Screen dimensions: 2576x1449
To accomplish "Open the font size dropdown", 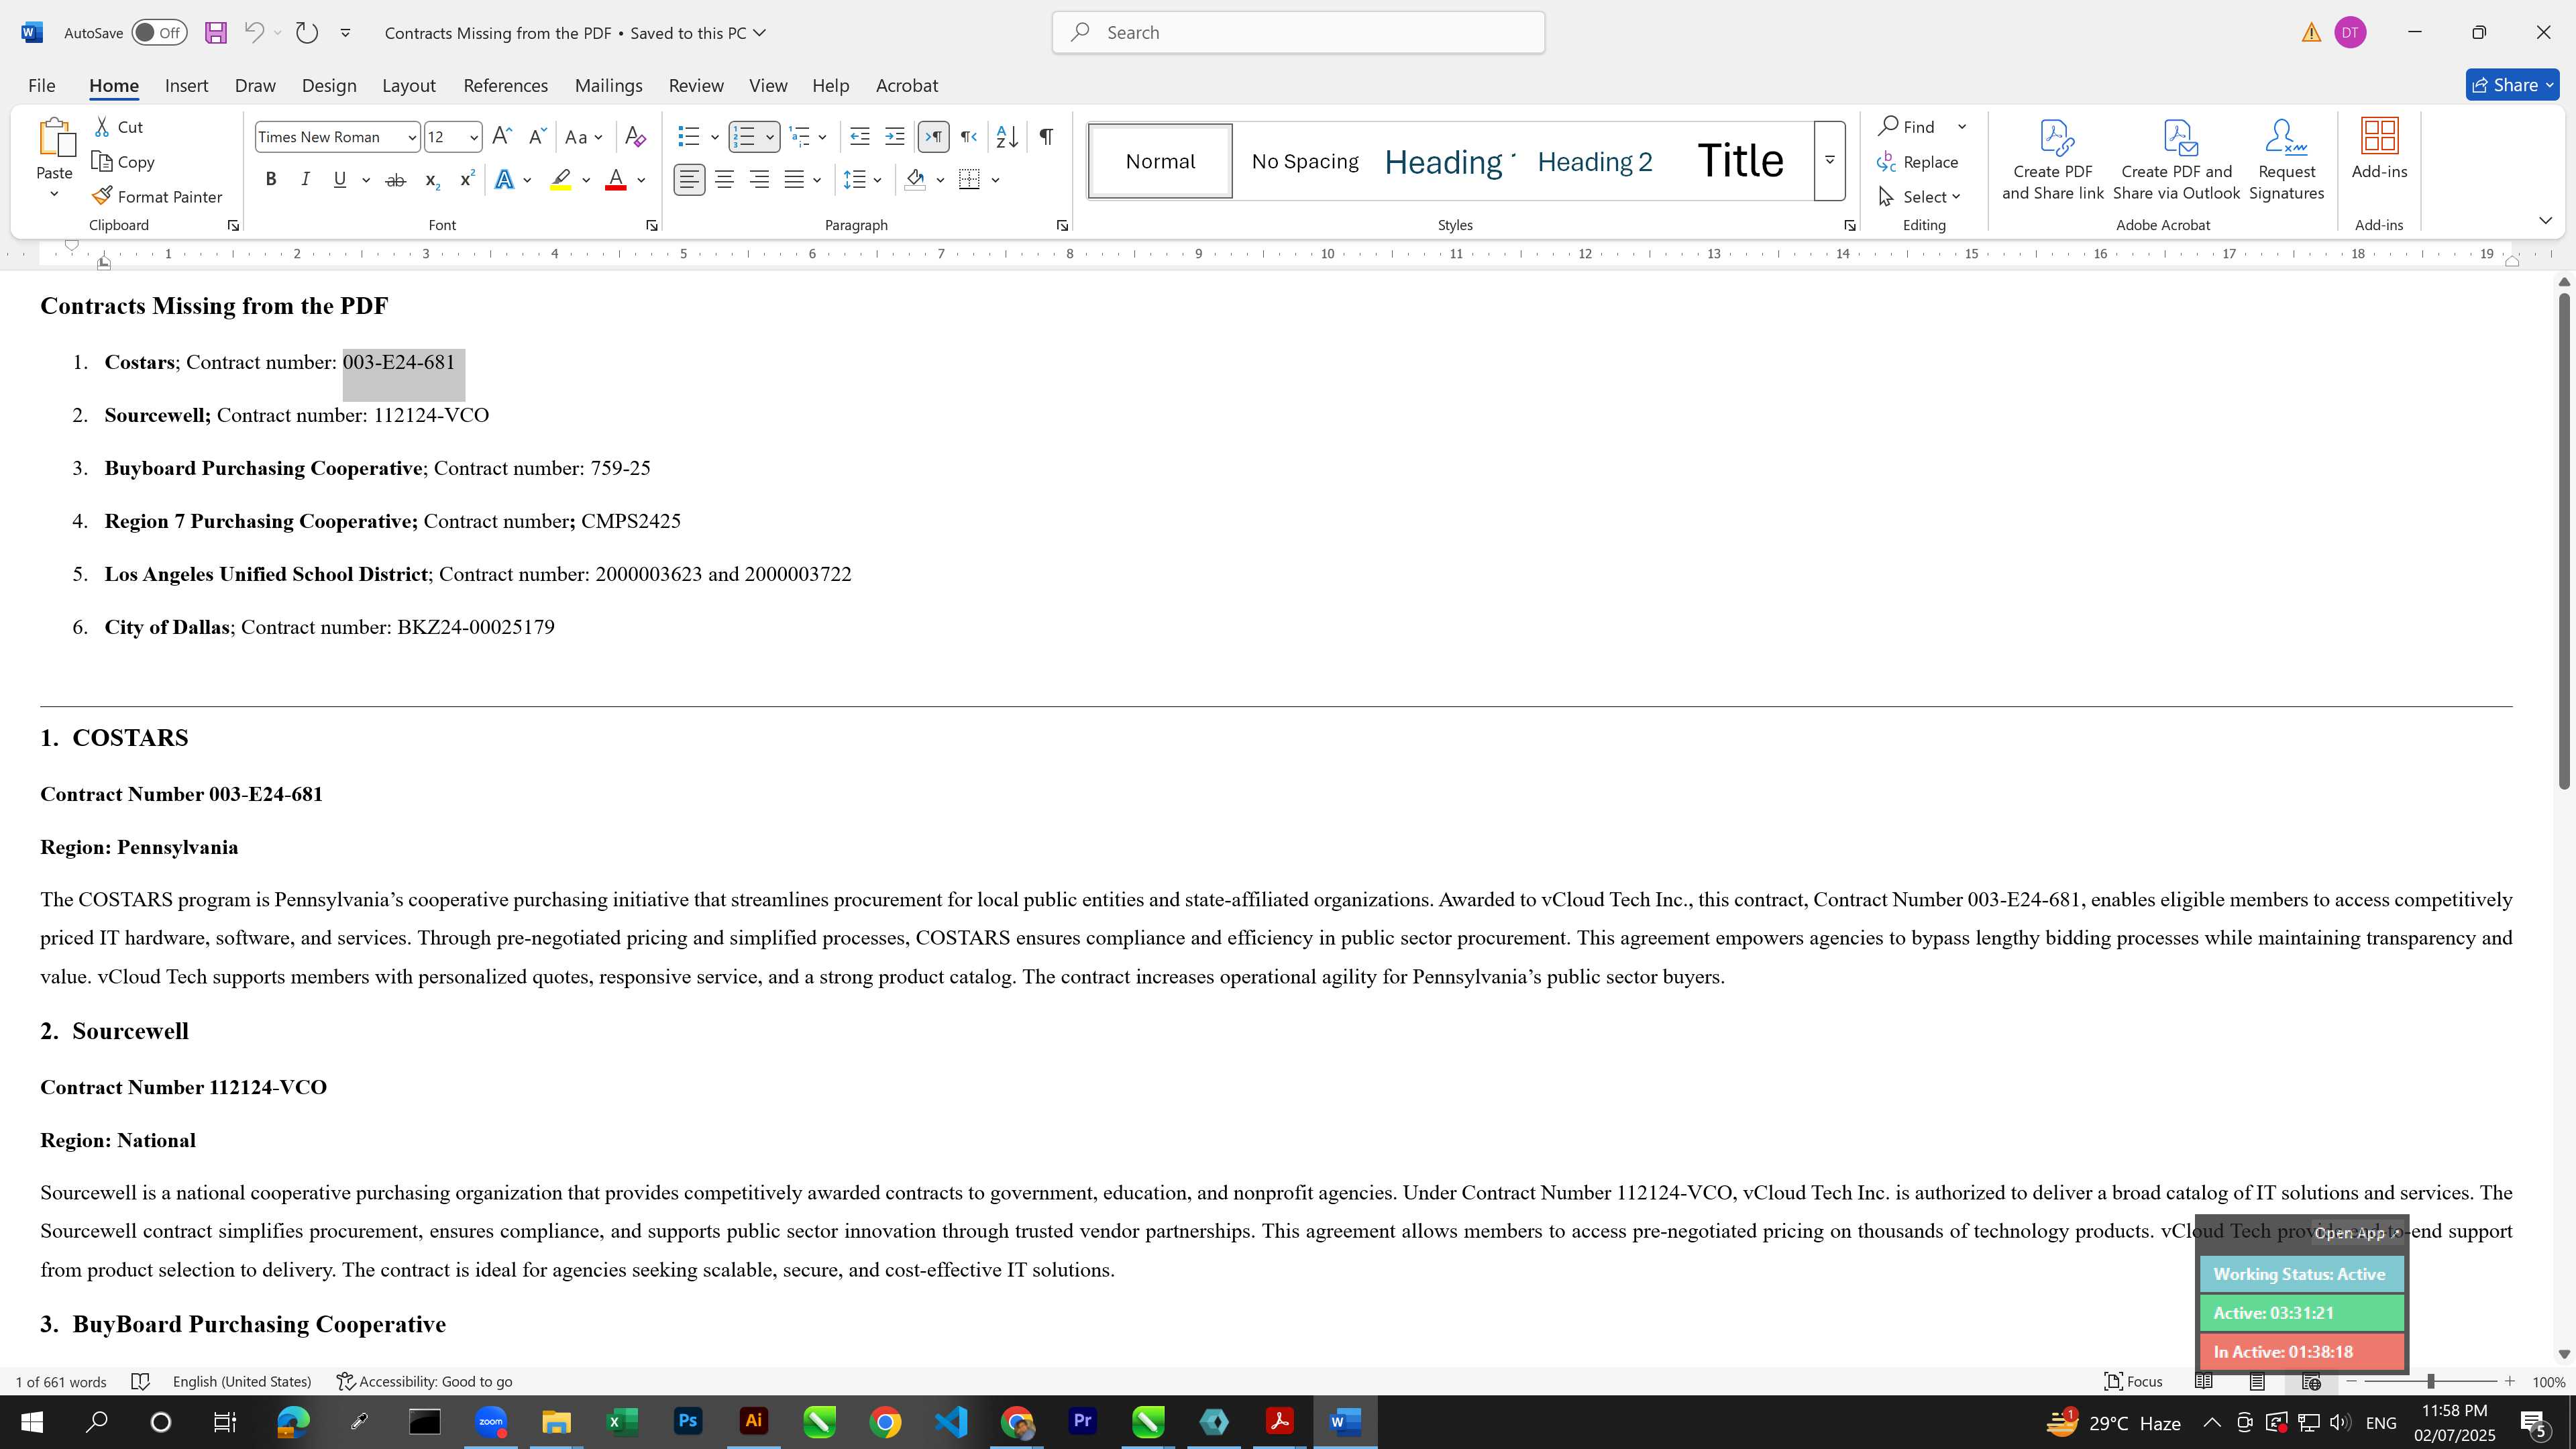I will tap(473, 137).
